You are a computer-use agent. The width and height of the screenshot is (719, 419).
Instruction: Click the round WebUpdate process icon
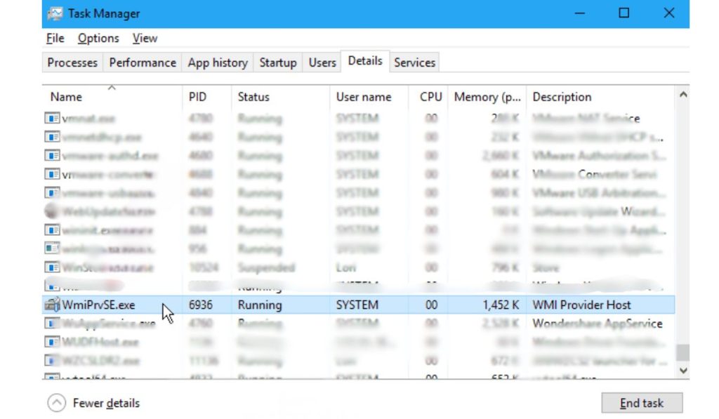[x=51, y=211]
